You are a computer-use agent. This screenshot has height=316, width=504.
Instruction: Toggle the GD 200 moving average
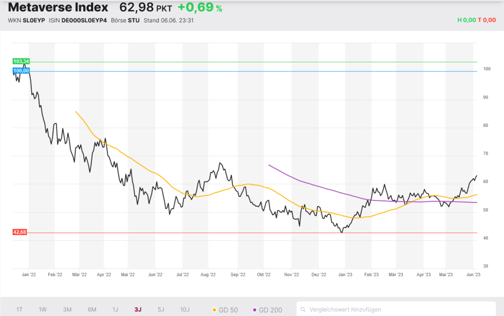(268, 310)
